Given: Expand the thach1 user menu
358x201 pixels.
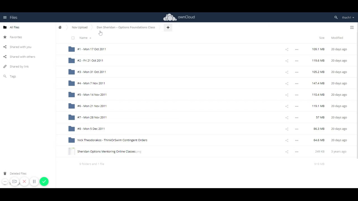Looking at the screenshot, I should (x=348, y=17).
